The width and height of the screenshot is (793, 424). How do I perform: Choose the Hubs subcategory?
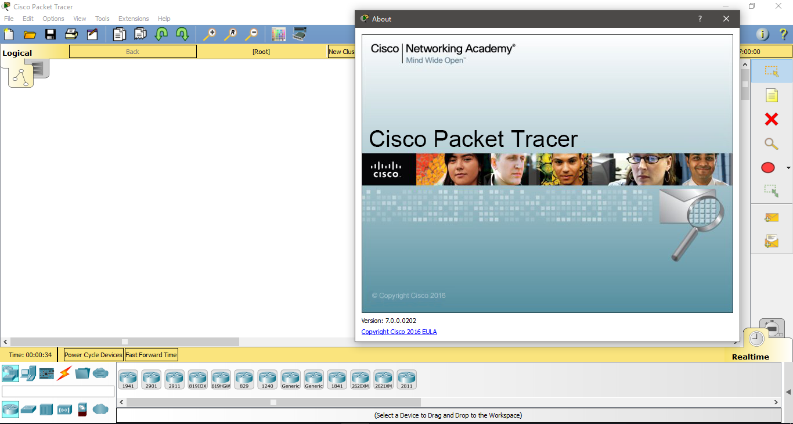(46, 409)
